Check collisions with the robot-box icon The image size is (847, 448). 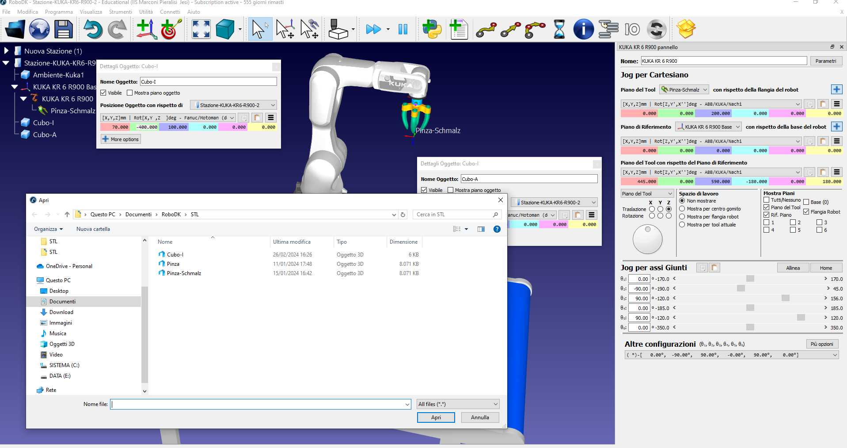pyautogui.click(x=338, y=29)
